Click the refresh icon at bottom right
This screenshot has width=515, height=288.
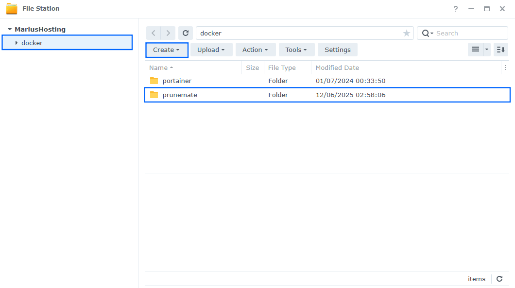click(499, 279)
